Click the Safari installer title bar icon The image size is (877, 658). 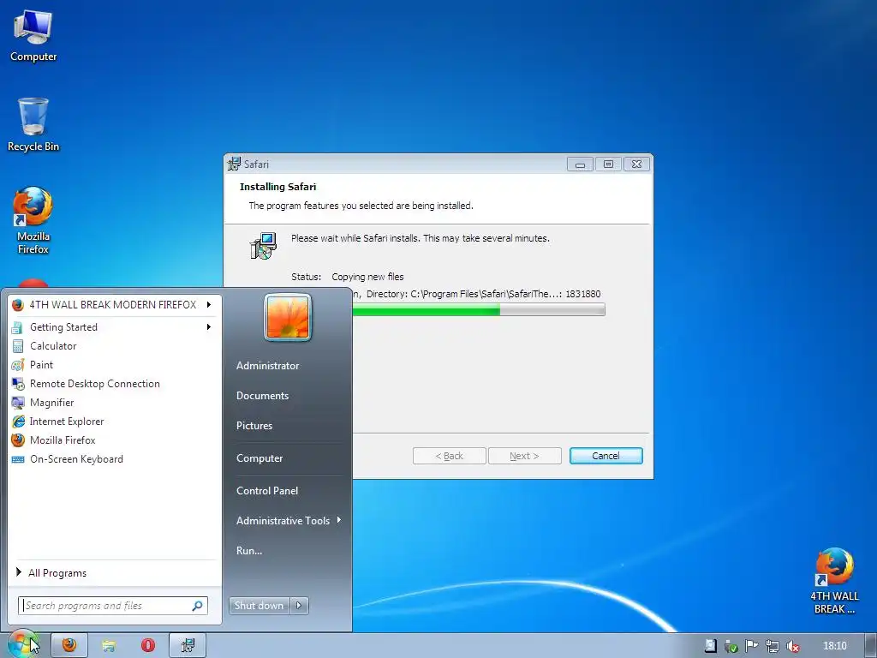pos(235,164)
